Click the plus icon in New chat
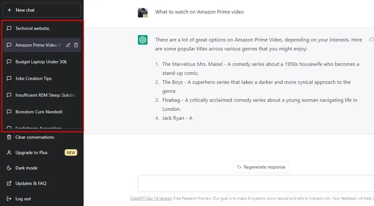The width and height of the screenshot is (374, 206). point(9,10)
